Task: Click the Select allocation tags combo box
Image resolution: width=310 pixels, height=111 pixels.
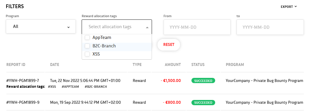Action: (117, 27)
